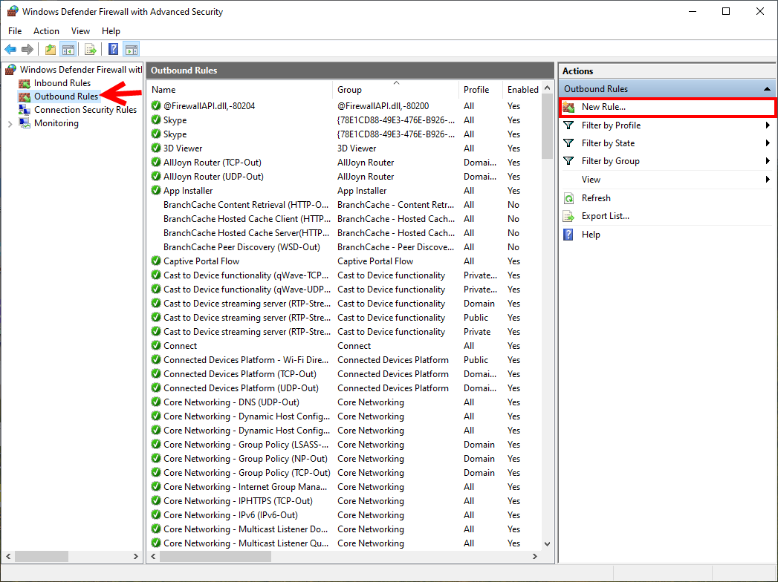Click the Filter by State funnel icon
778x582 pixels.
click(569, 143)
